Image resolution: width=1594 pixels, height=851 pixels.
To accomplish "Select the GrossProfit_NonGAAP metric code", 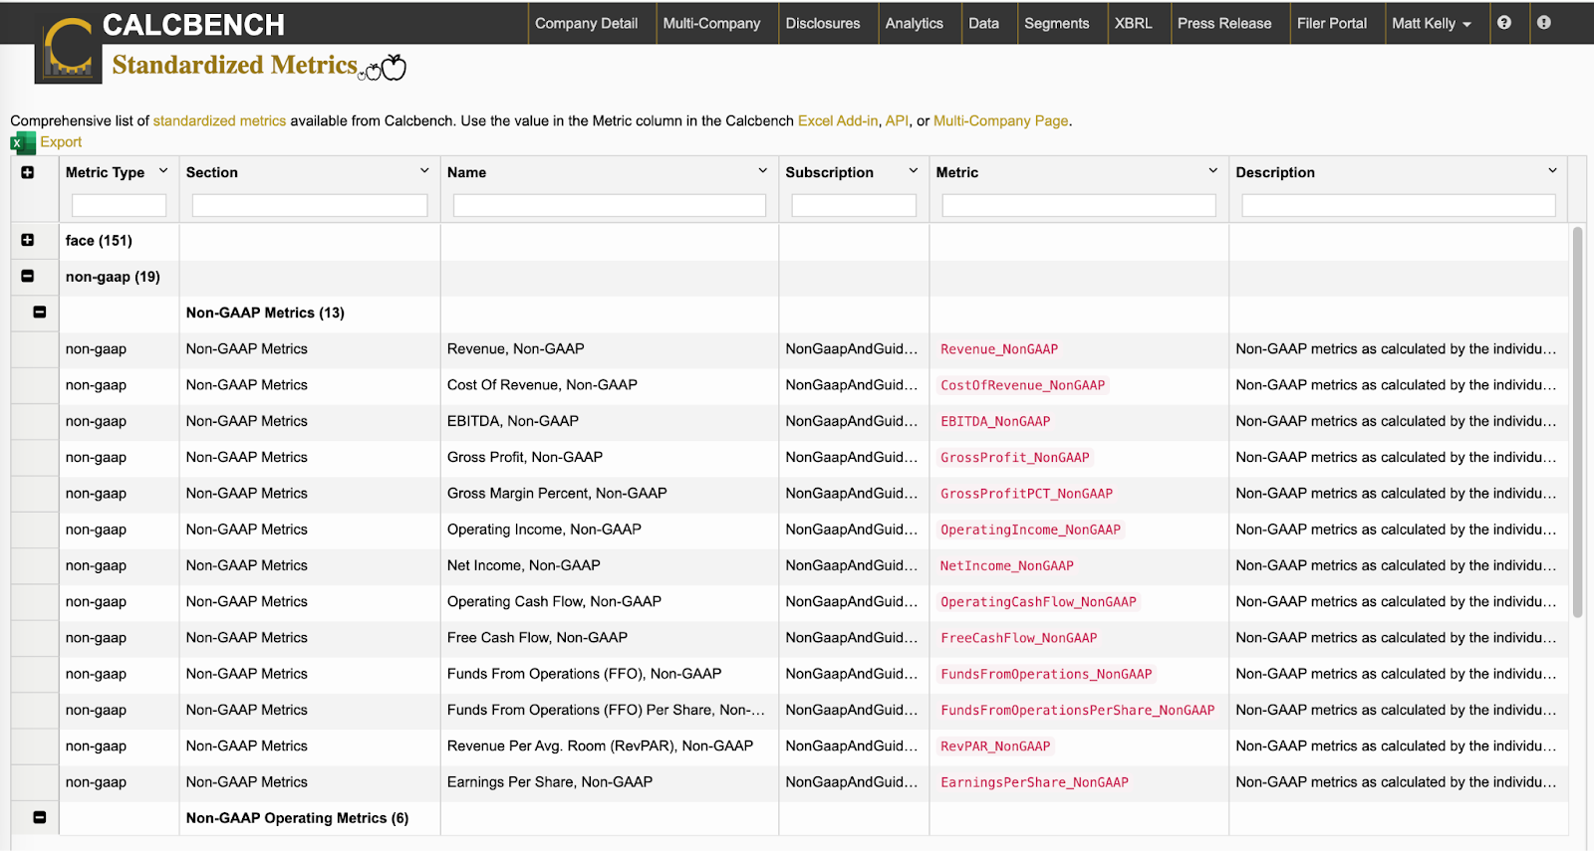I will (1015, 457).
